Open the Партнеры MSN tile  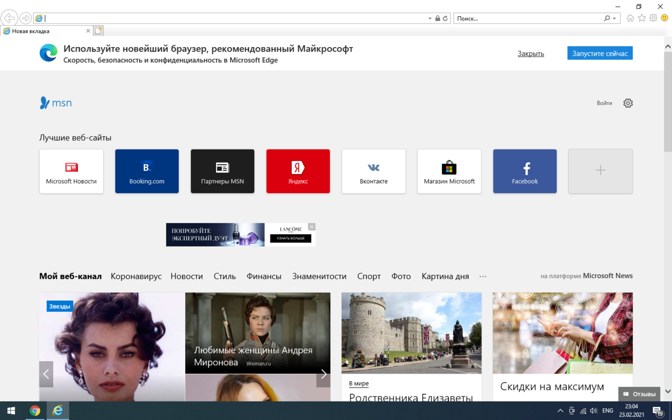point(222,171)
